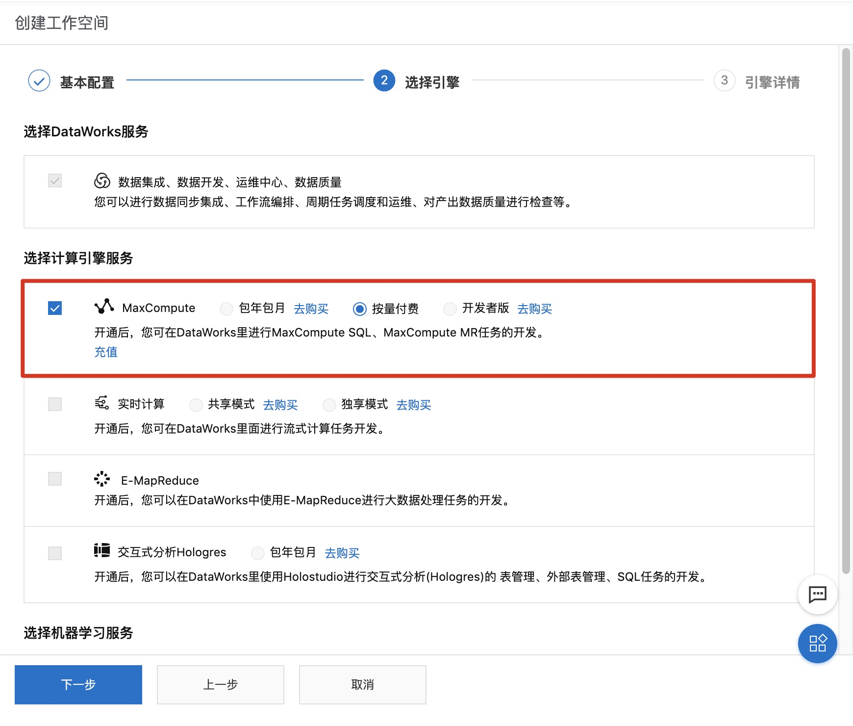Image resolution: width=853 pixels, height=726 pixels.
Task: Click 去购买 next to 开发者版
Action: 534,309
